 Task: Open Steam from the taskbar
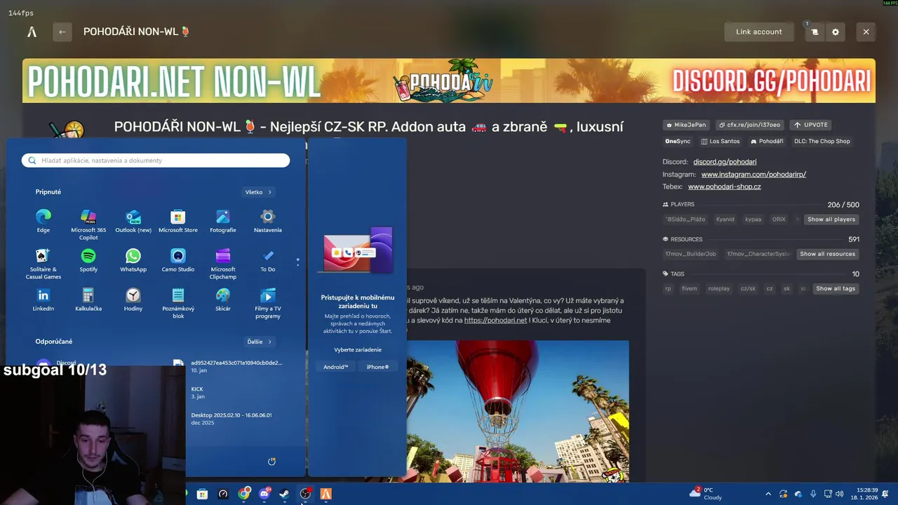point(284,494)
